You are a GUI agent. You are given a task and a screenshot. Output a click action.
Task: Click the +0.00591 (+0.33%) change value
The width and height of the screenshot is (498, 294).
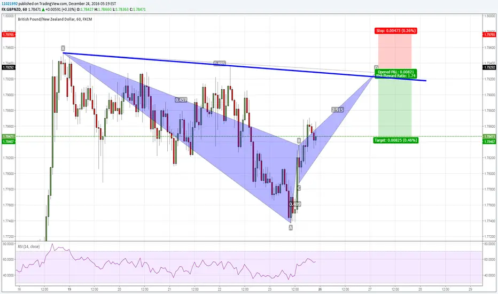click(x=60, y=10)
